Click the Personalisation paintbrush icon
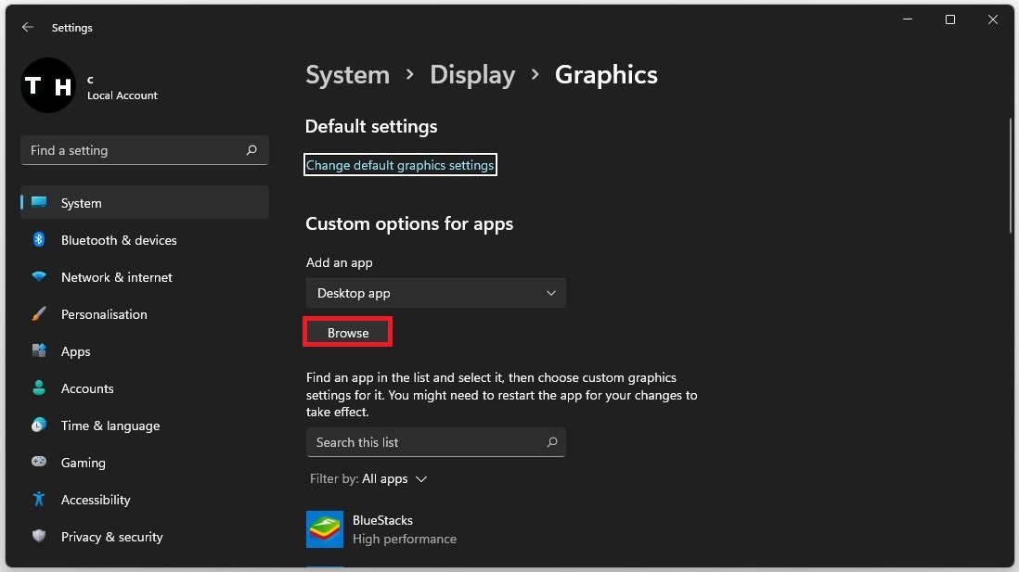The height and width of the screenshot is (572, 1019). pyautogui.click(x=39, y=314)
